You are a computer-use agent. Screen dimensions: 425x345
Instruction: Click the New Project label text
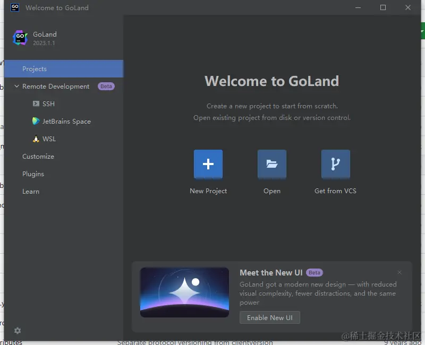(208, 191)
